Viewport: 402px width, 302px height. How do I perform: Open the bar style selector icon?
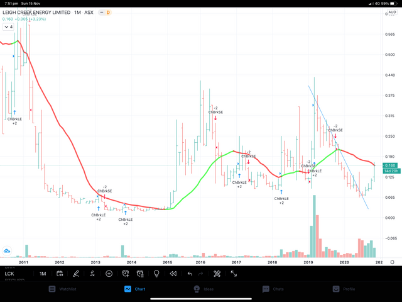(x=60, y=274)
